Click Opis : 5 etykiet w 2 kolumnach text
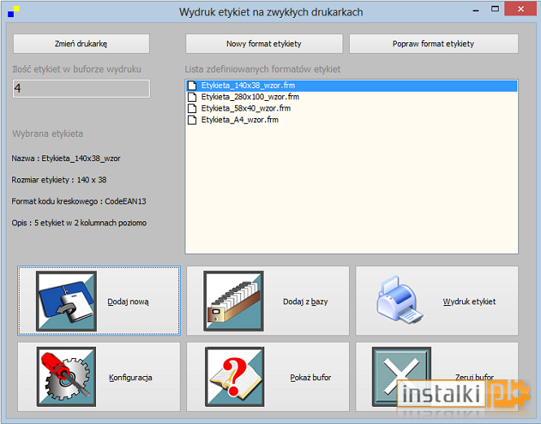 (x=79, y=223)
